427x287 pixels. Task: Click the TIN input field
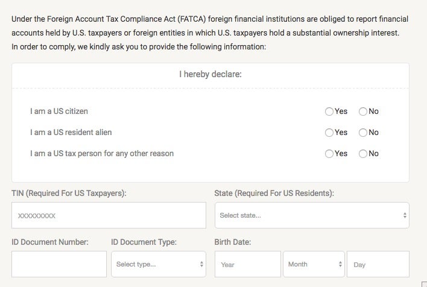point(109,215)
